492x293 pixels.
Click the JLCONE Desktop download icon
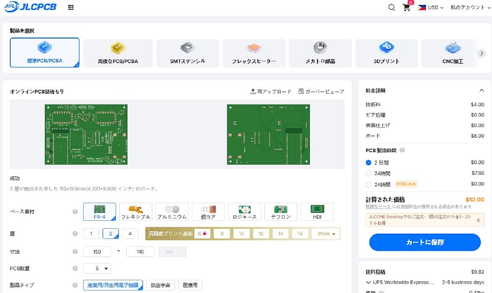point(478,220)
